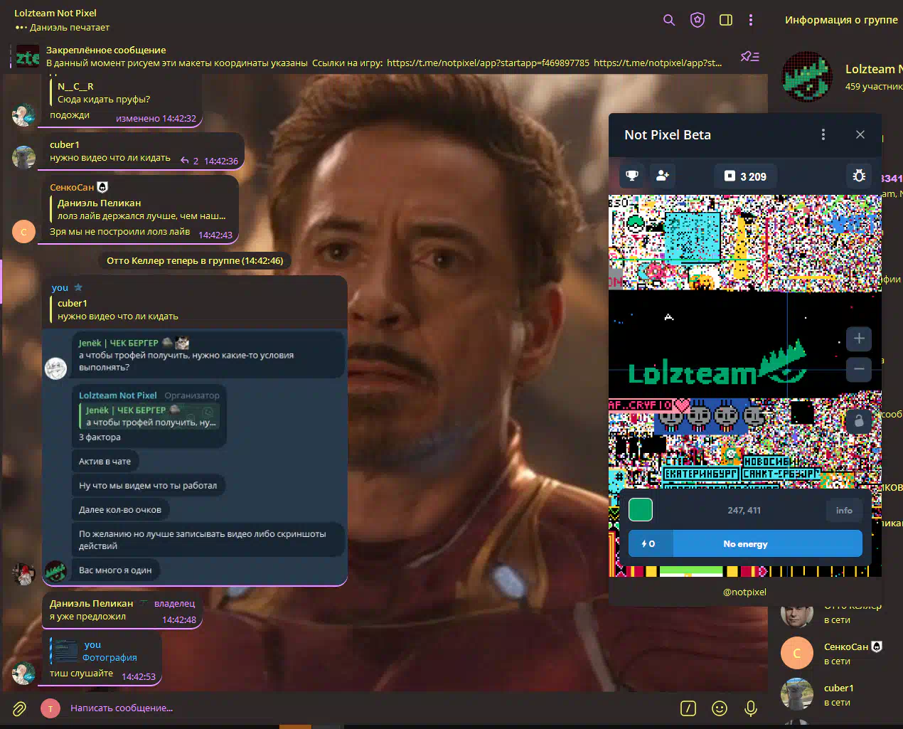Click the Lolzteam Not Pixel Организатор sender name
This screenshot has height=729, width=903.
click(118, 395)
